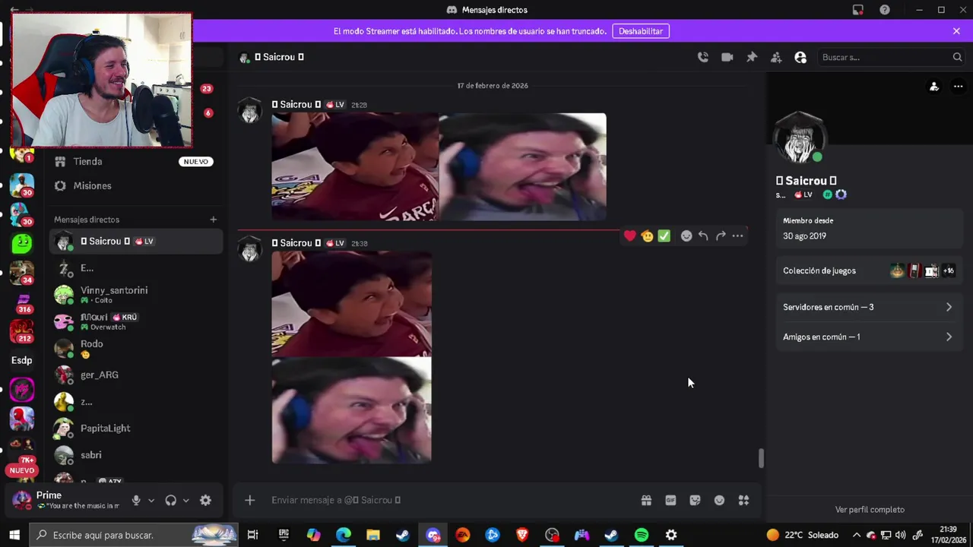
Task: Open the GIF picker
Action: (670, 500)
